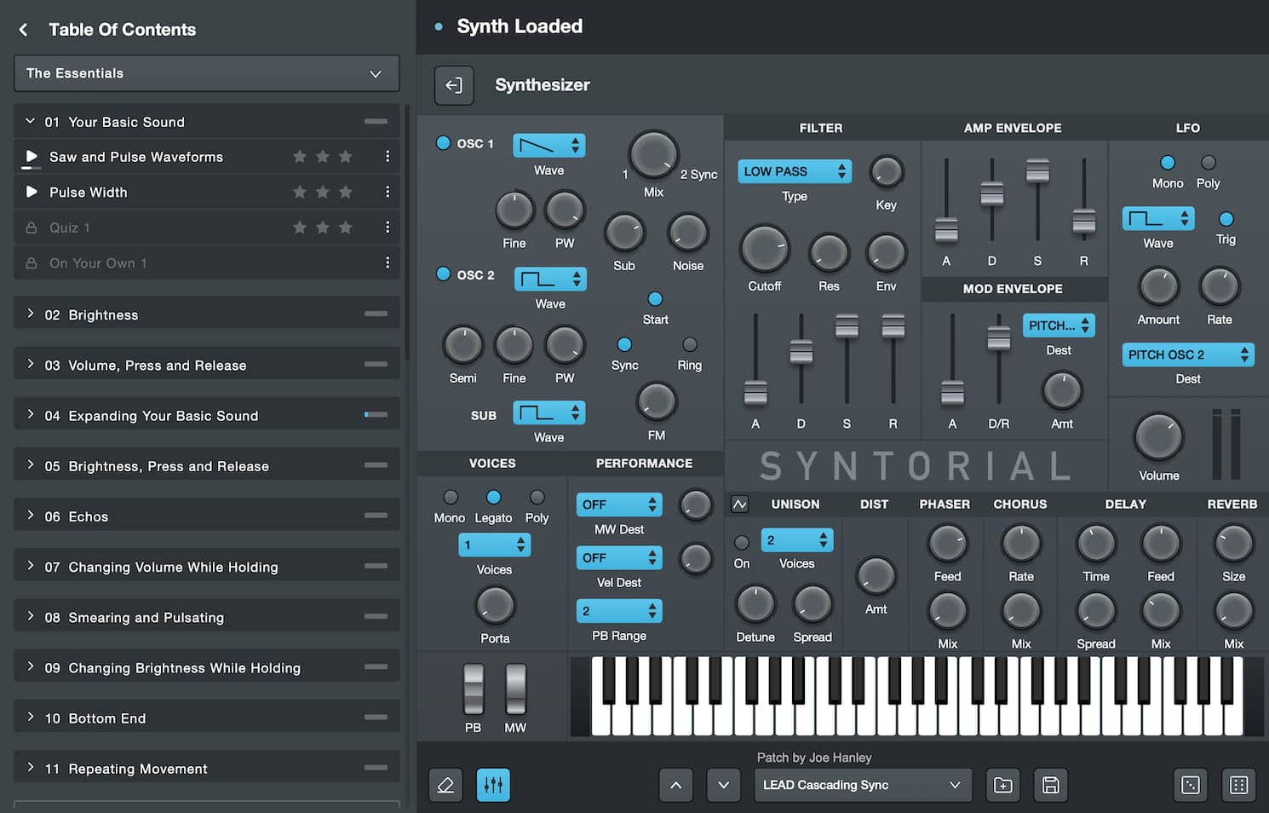The image size is (1269, 813).
Task: Open the OSC 1 Wave selector
Action: pos(548,145)
